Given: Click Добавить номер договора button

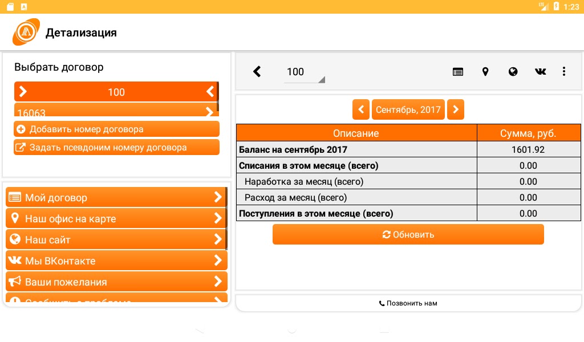Looking at the screenshot, I should (116, 129).
